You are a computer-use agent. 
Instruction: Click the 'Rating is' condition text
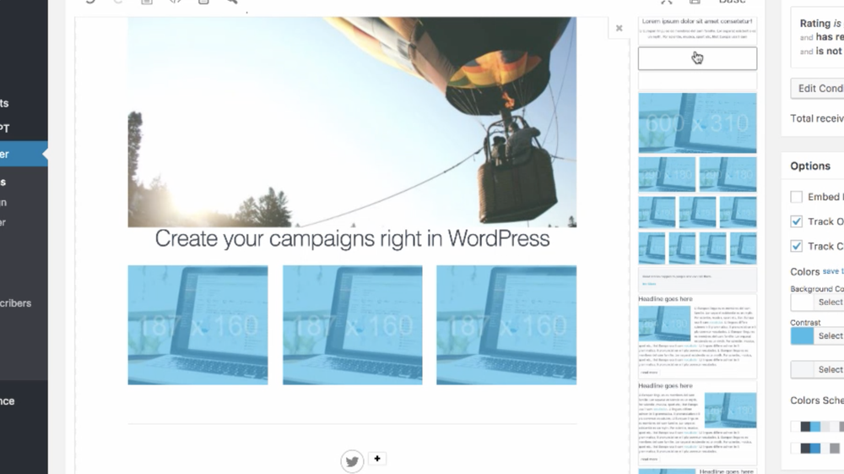pos(820,23)
